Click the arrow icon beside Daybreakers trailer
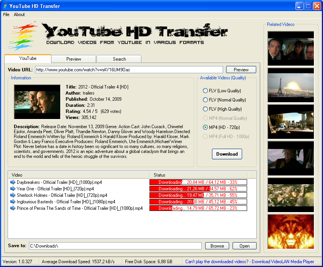This screenshot has width=323, height=267. pos(13,182)
